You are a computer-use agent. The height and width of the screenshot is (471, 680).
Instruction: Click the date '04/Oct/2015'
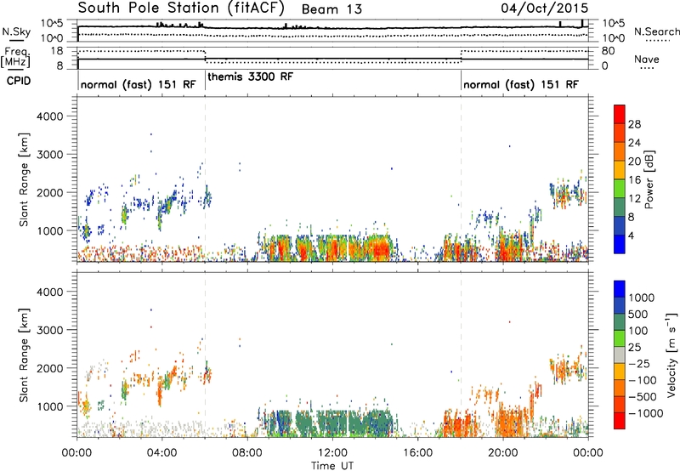(x=545, y=9)
